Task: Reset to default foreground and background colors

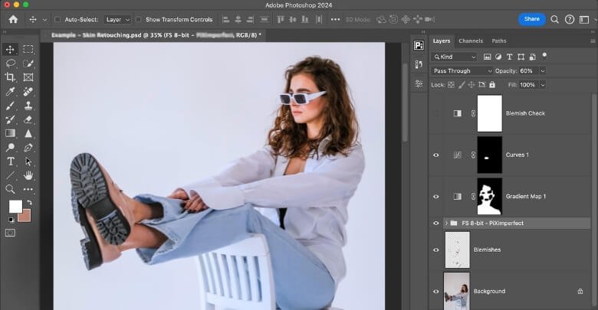Action: [11, 220]
